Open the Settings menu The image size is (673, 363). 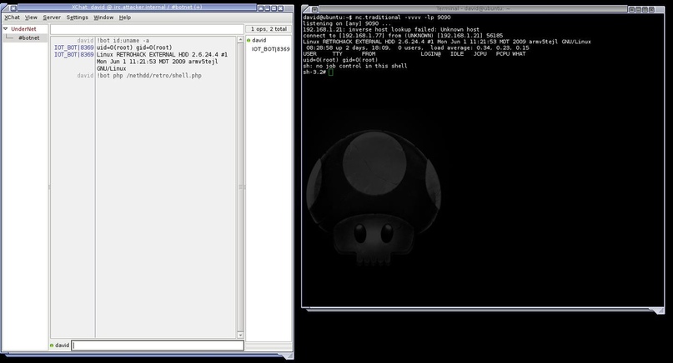tap(78, 17)
